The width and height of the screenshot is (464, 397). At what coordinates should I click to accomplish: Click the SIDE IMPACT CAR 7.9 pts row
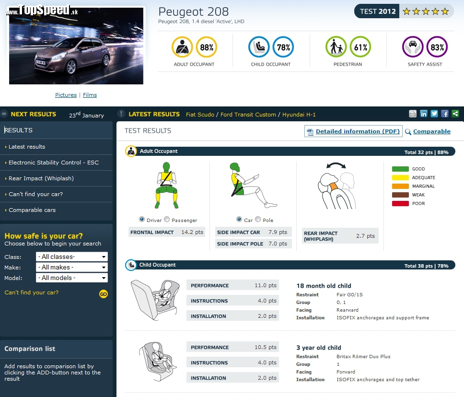[253, 232]
